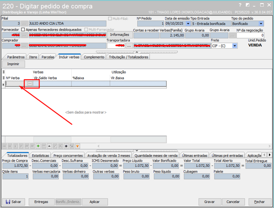Open the Frete dropdown
Screen dimensions: 274x208
(x=235, y=46)
